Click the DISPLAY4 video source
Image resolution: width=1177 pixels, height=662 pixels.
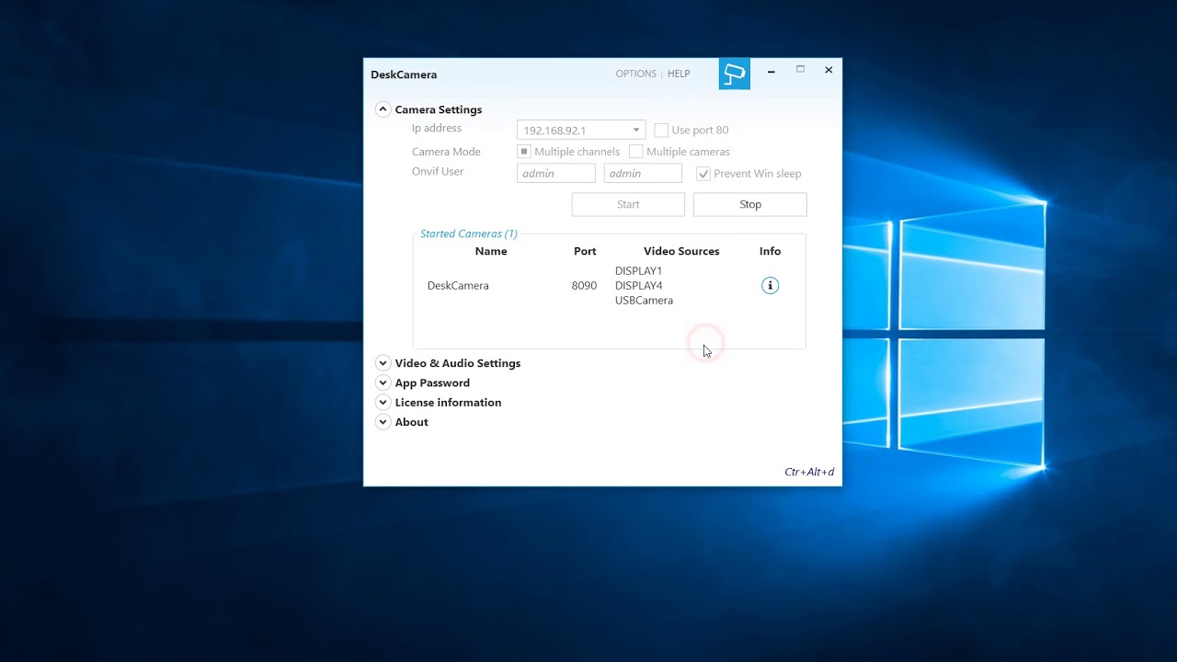[x=638, y=286]
